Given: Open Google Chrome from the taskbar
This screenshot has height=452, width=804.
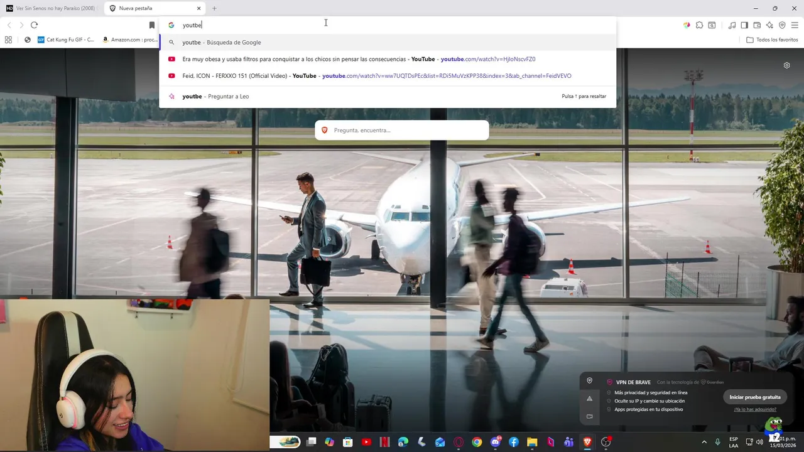Looking at the screenshot, I should [x=477, y=442].
